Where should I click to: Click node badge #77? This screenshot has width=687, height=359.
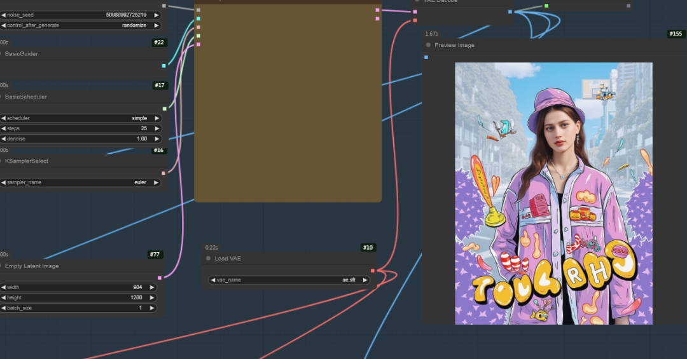click(x=155, y=254)
